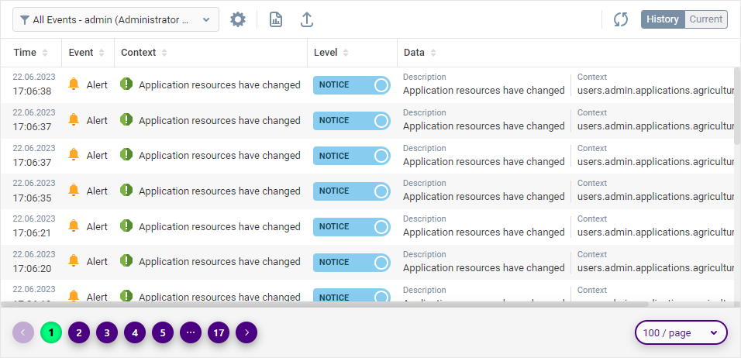The height and width of the screenshot is (358, 741).
Task: Go to next page using right arrow
Action: pos(246,332)
